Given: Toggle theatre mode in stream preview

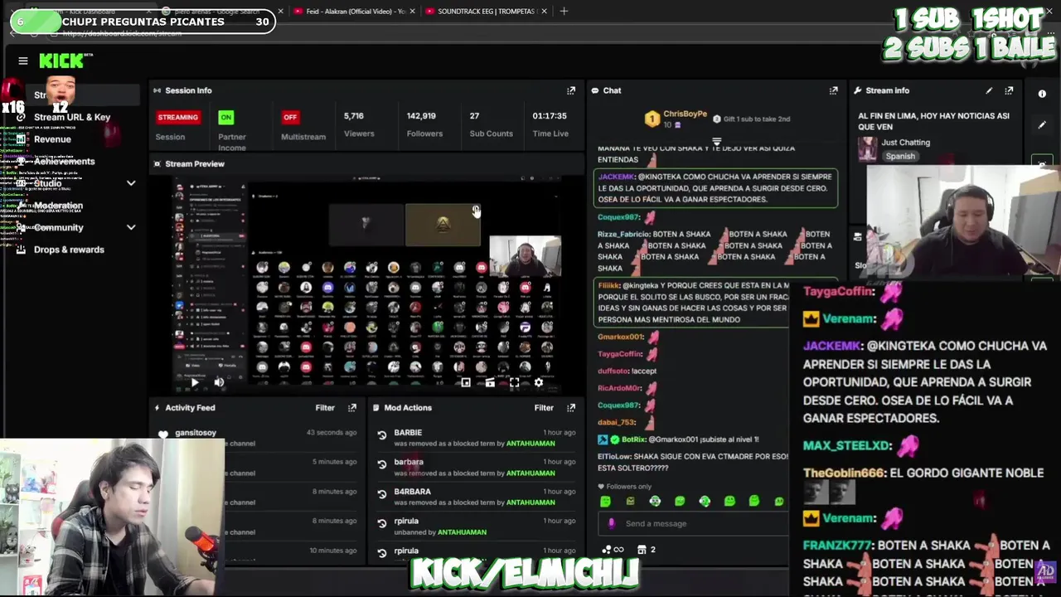Looking at the screenshot, I should pos(490,382).
